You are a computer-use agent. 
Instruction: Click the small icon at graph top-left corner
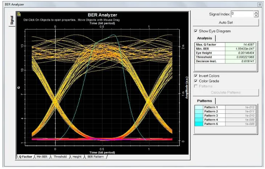click(19, 14)
